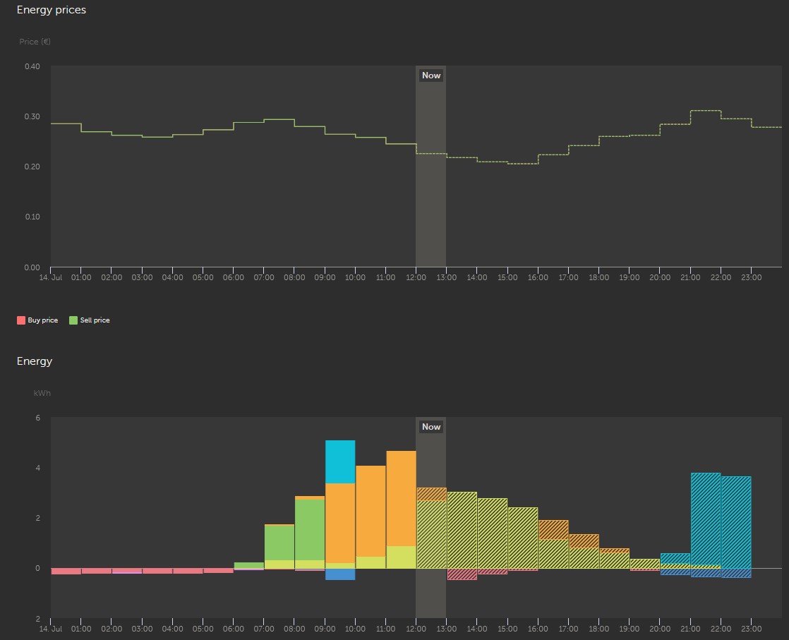Viewport: 789px width, 640px height.
Task: Open the Energy prices chart title
Action: point(51,9)
